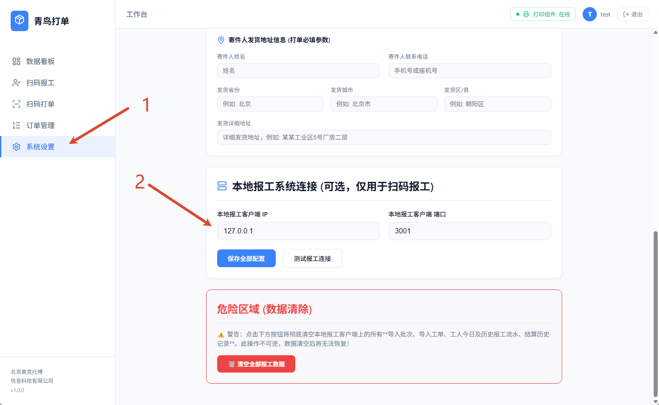This screenshot has width=659, height=405.
Task: Click the 扫码报工 user icon
Action: click(x=16, y=83)
